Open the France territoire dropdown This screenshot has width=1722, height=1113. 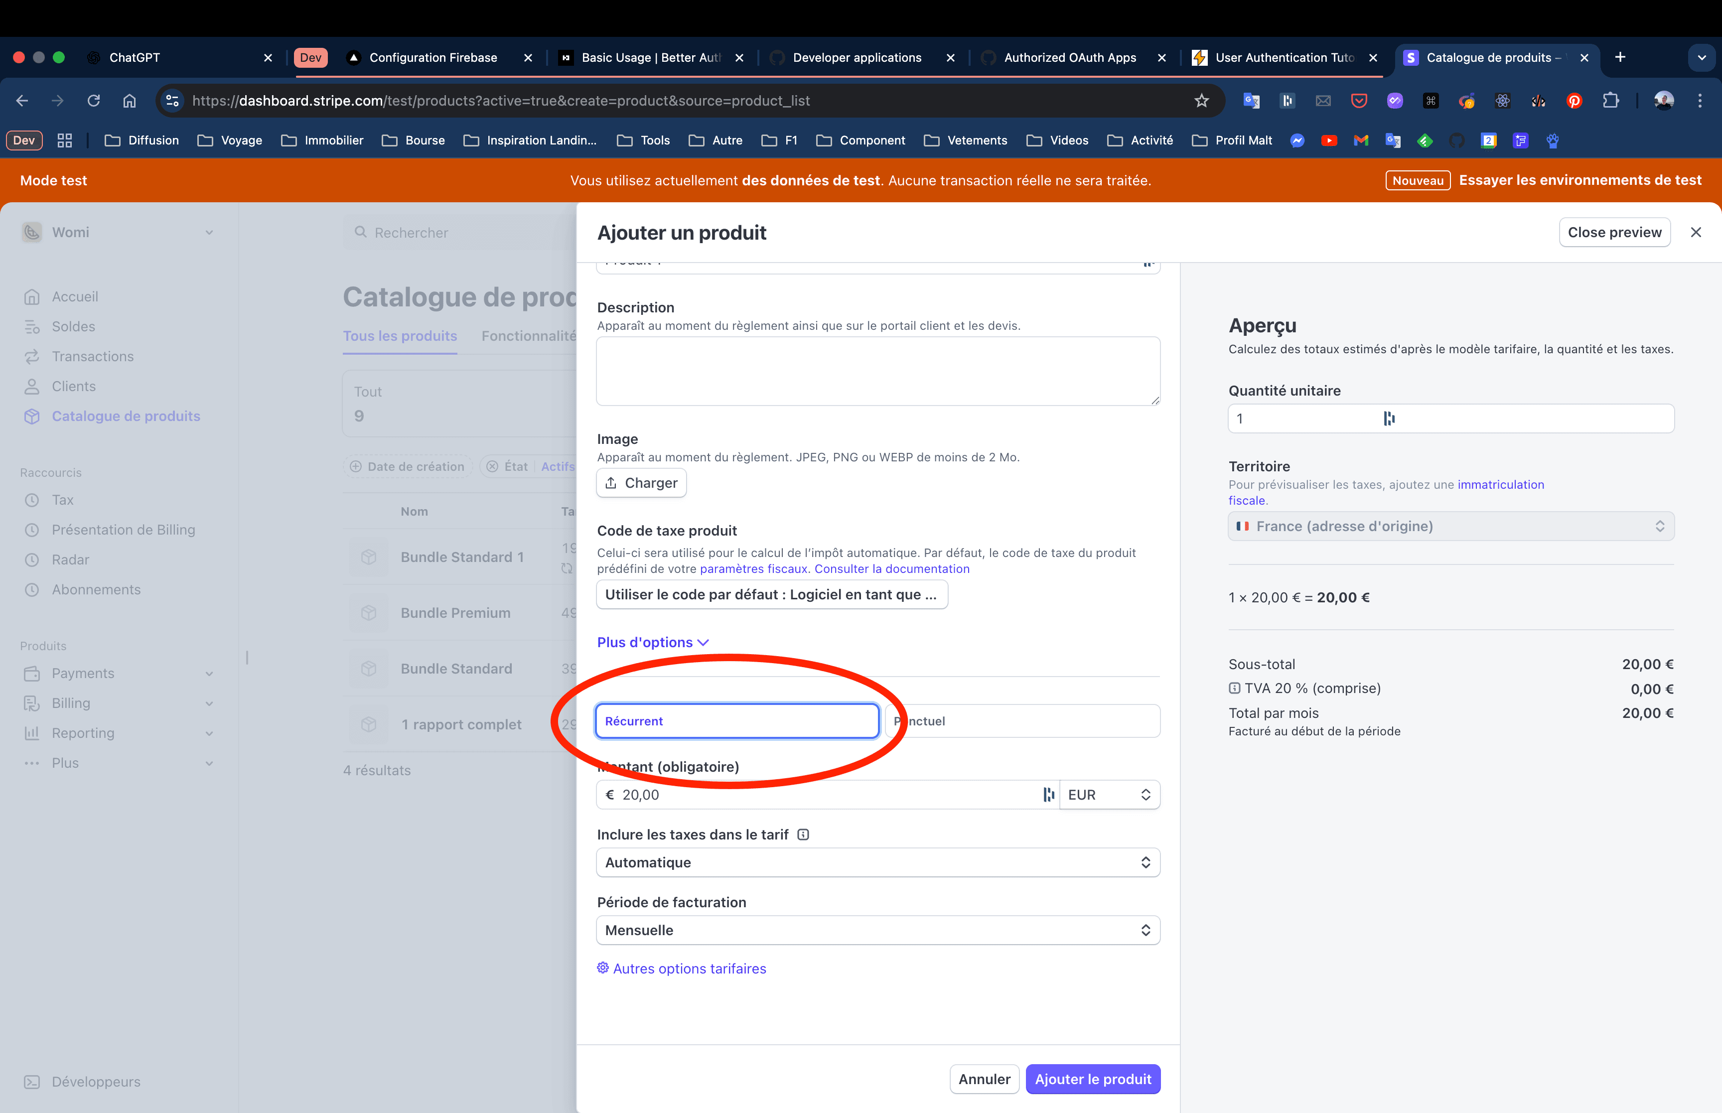pyautogui.click(x=1450, y=526)
